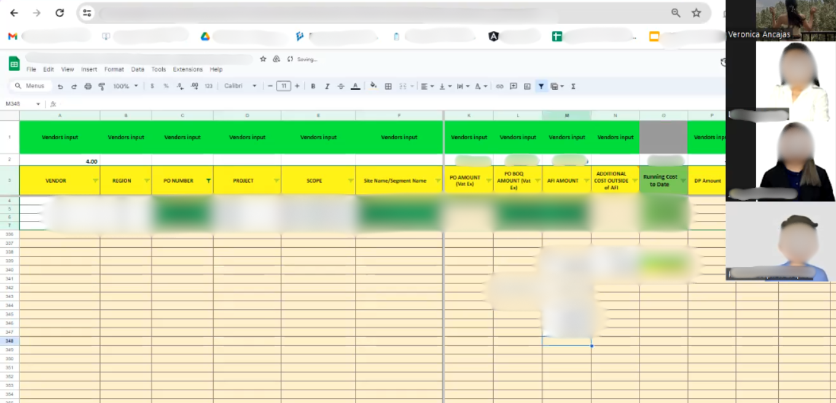Click the Move to folder icon

click(276, 59)
